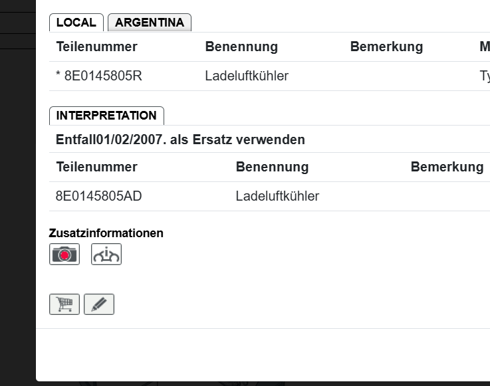Click replacement part 8E0145805AD

pos(99,196)
